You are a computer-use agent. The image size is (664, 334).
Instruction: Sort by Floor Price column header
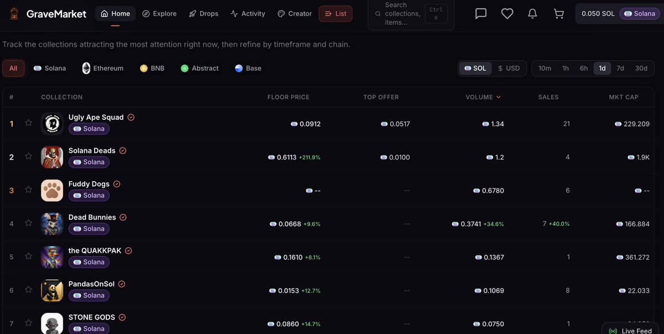(x=288, y=97)
